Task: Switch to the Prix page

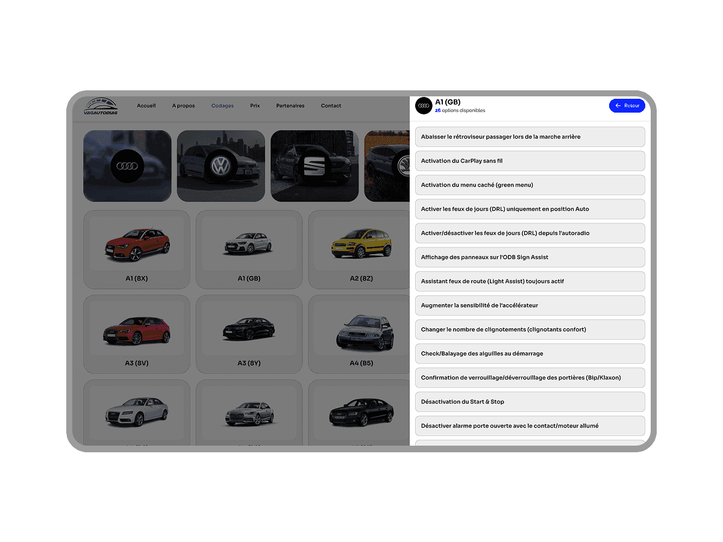Action: point(254,105)
